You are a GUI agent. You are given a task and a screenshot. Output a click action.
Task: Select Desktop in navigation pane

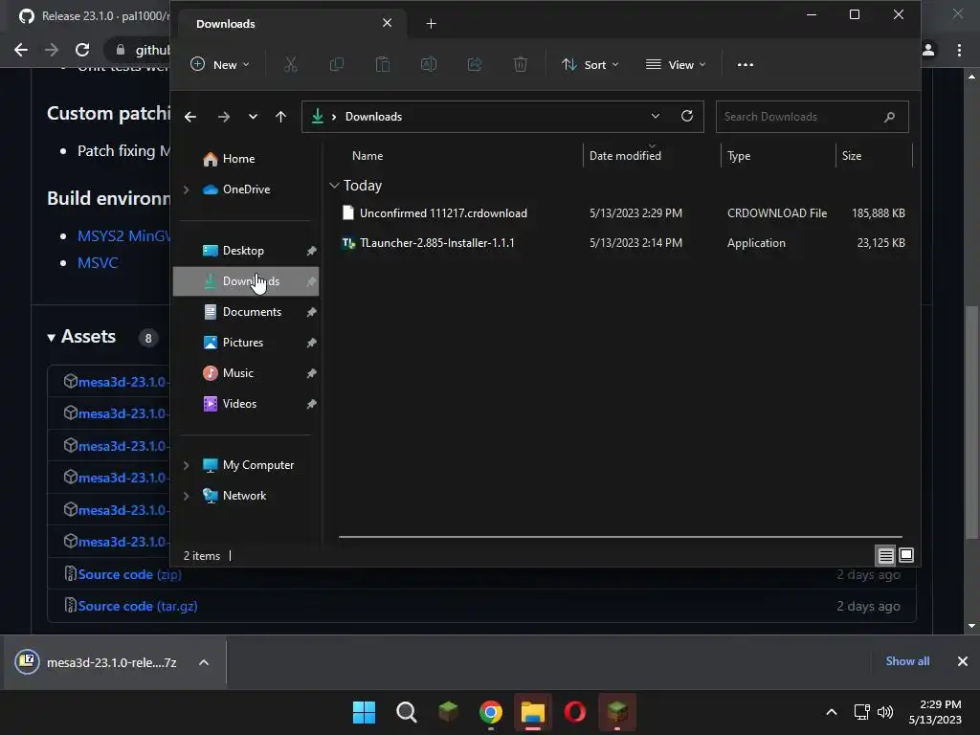click(x=246, y=251)
